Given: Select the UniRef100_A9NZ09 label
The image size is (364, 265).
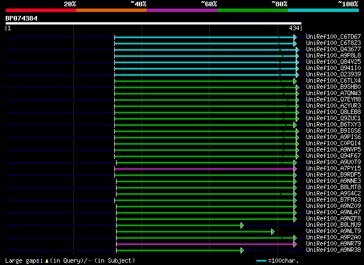Looking at the screenshot, I should pyautogui.click(x=333, y=206).
